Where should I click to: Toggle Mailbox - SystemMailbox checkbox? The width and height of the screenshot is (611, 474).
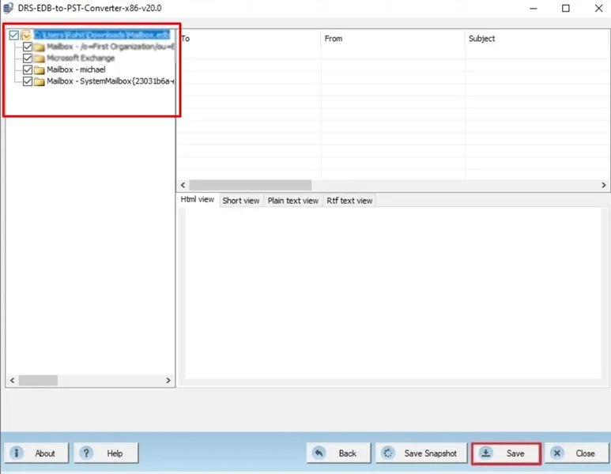tap(28, 81)
